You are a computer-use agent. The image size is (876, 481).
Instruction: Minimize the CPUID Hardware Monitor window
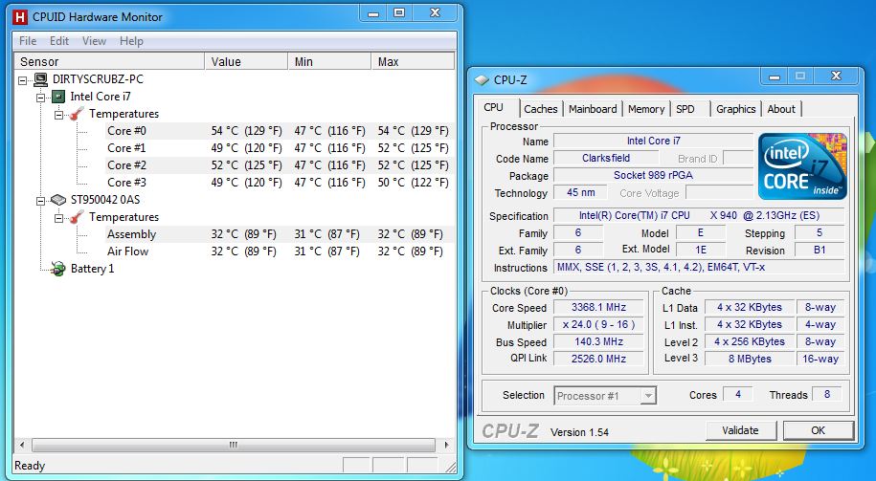(x=373, y=13)
